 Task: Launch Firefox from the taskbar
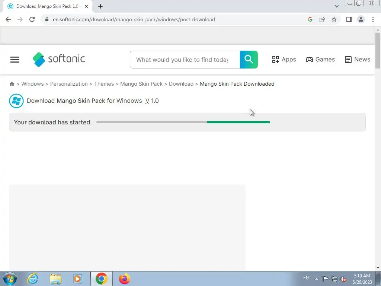coord(124,279)
